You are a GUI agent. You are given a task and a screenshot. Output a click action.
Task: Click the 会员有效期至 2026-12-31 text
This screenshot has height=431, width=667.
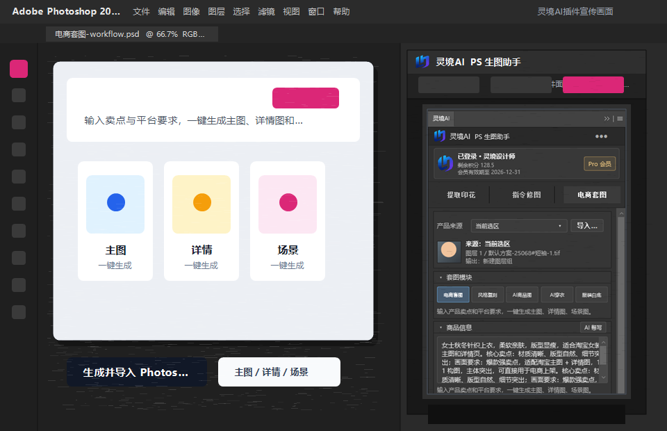click(488, 172)
